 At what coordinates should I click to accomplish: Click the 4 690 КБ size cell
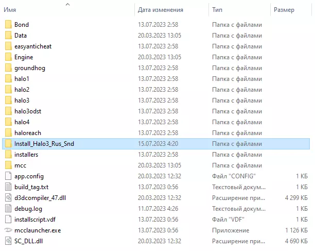pyautogui.click(x=296, y=241)
